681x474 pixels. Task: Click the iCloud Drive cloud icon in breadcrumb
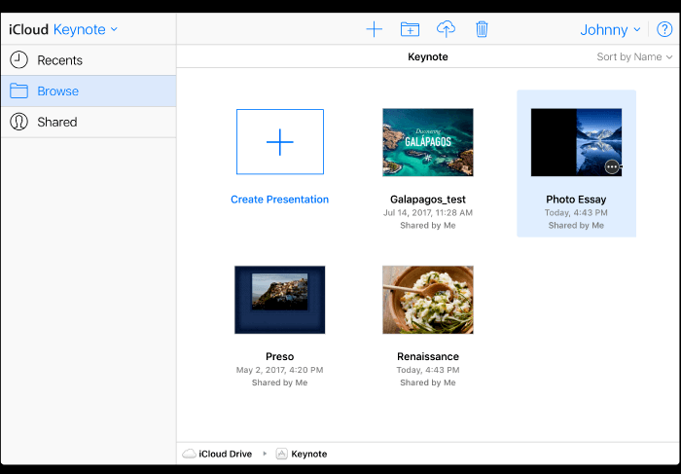tap(189, 454)
